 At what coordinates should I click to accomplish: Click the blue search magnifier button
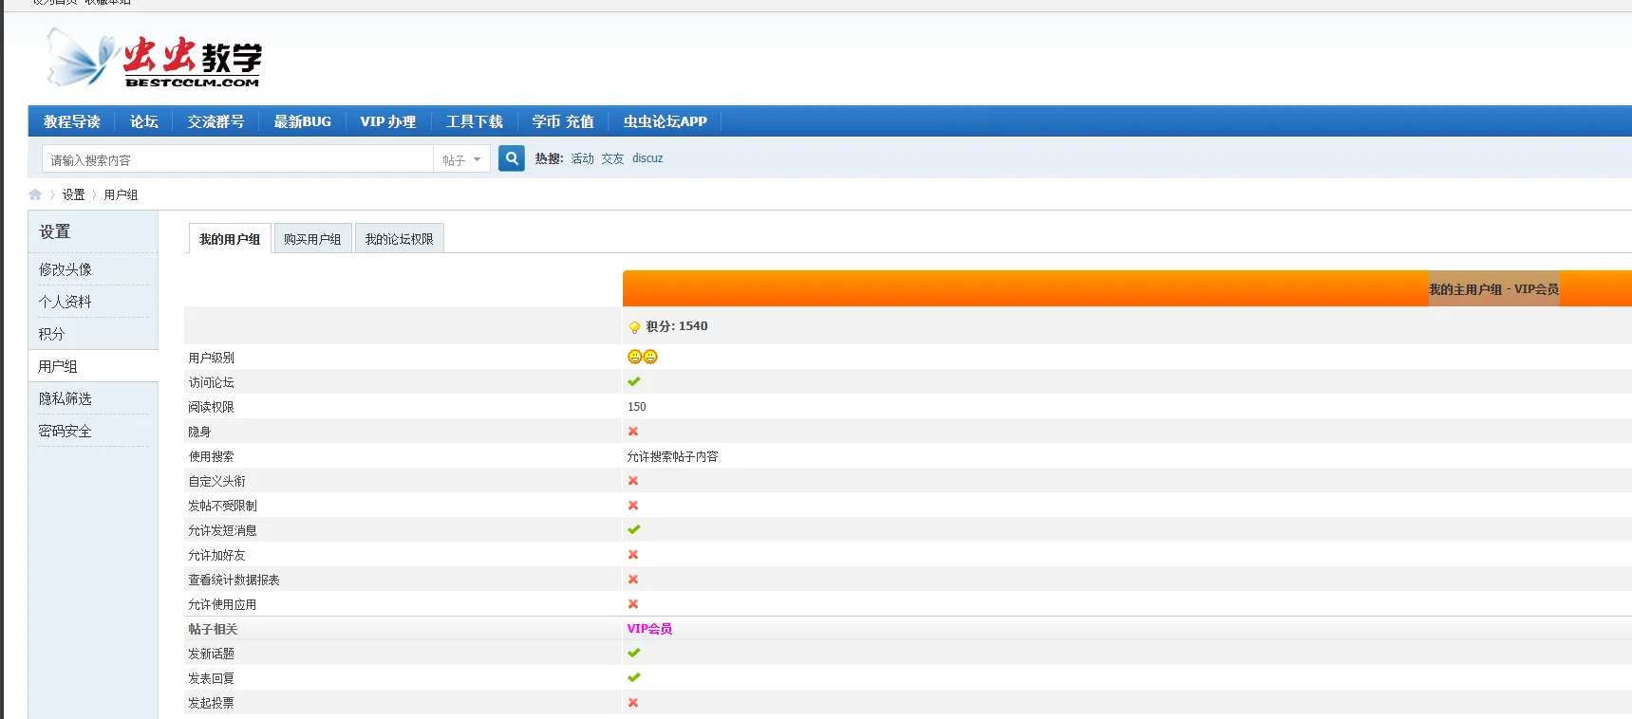pyautogui.click(x=512, y=158)
